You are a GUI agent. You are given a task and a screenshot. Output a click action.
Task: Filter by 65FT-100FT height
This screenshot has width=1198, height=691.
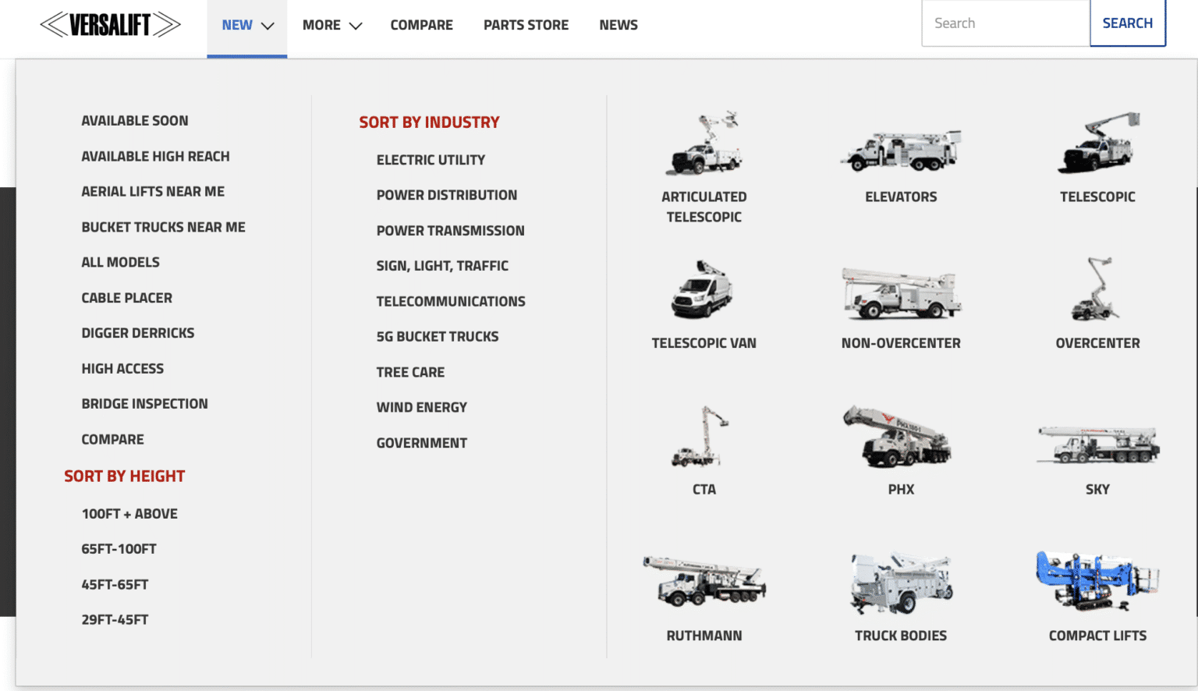click(119, 549)
